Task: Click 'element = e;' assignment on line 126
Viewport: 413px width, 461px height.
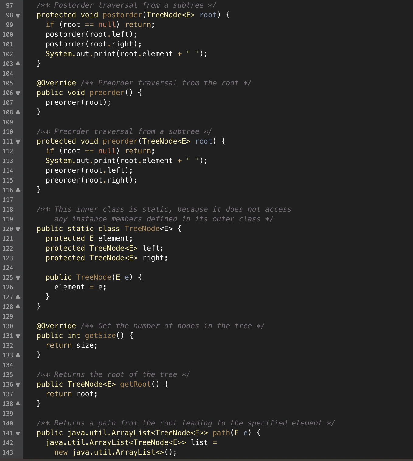Action: pos(80,287)
